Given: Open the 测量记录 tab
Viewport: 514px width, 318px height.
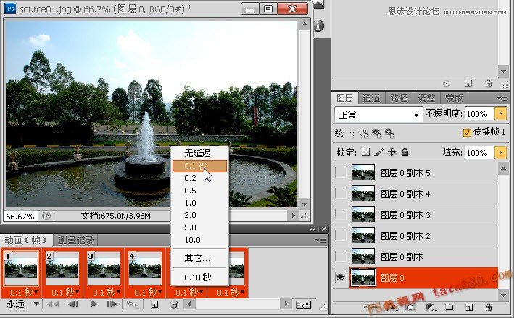Looking at the screenshot, I should (76, 240).
